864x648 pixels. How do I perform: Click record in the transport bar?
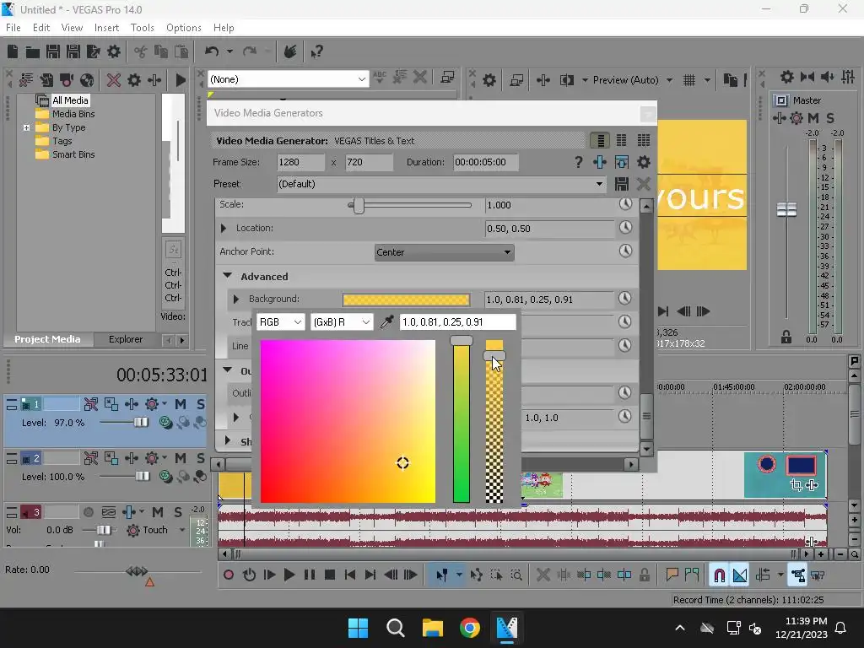click(228, 575)
